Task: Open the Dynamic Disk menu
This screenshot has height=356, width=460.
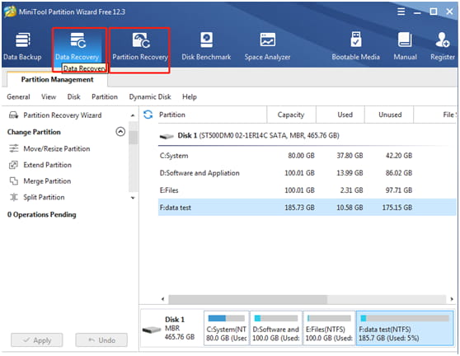Action: [150, 96]
